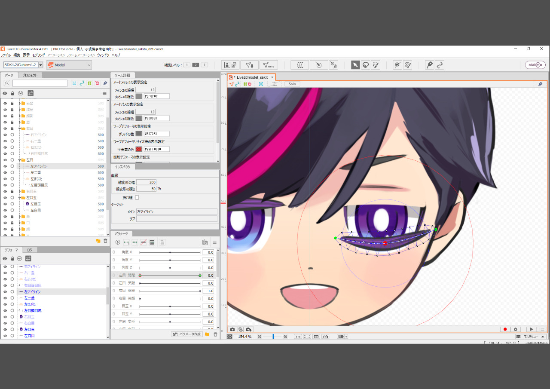Click delete keys parameter icon
This screenshot has height=389, width=550.
144,242
